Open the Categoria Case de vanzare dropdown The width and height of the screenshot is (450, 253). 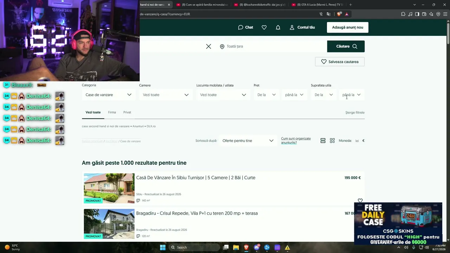(108, 95)
